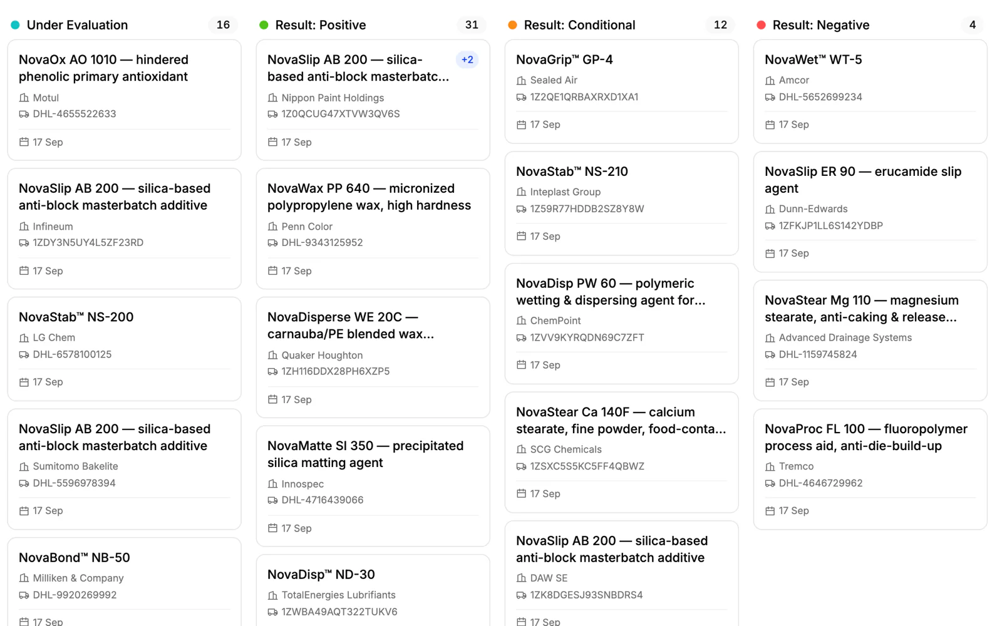Open the NovaDisp ND-30 card
The width and height of the screenshot is (1002, 626).
tap(373, 590)
